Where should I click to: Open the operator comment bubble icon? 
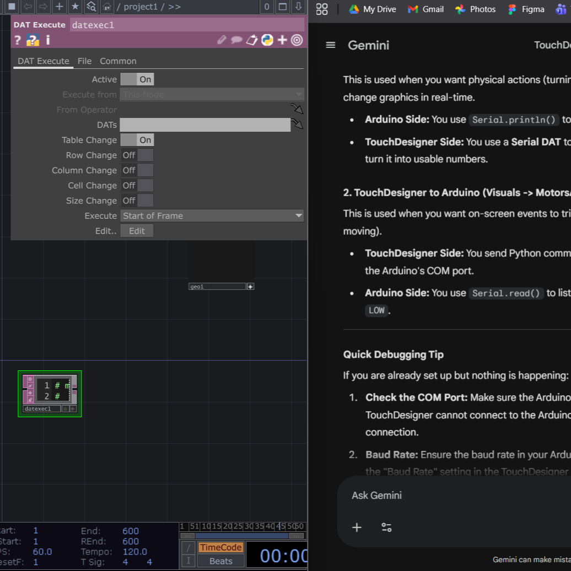[236, 40]
